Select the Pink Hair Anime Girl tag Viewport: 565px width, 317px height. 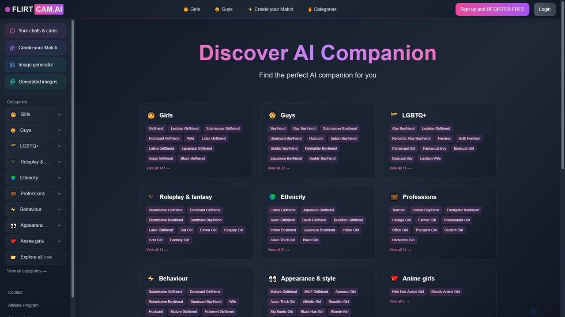[x=408, y=291]
